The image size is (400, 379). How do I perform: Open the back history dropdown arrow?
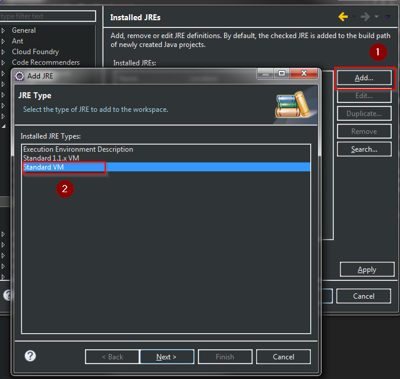pos(354,17)
